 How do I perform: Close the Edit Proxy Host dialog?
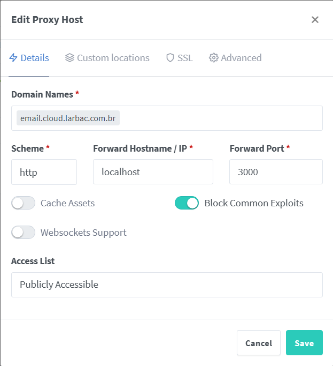[315, 20]
